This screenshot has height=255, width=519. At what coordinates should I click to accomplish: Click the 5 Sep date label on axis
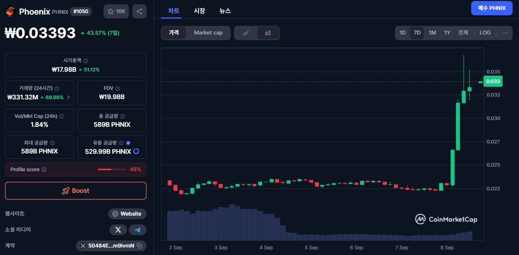pyautogui.click(x=311, y=248)
